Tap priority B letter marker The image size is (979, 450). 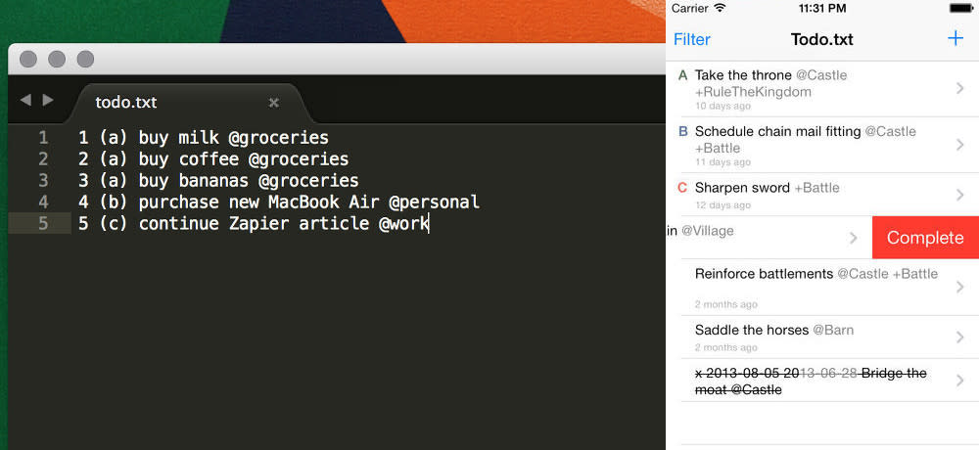click(x=682, y=132)
